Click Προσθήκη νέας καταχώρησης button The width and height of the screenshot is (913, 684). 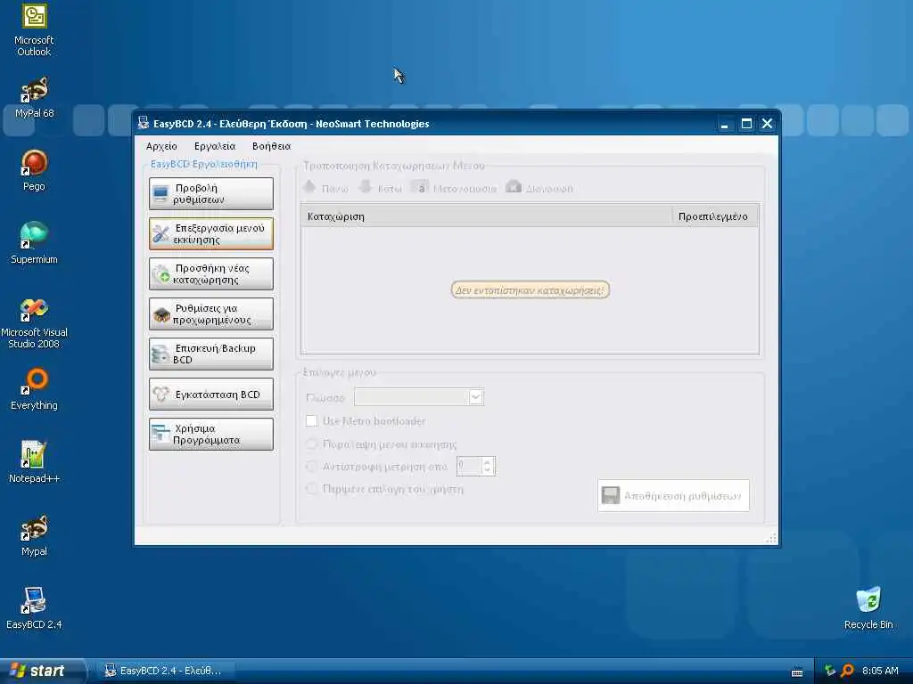(210, 274)
